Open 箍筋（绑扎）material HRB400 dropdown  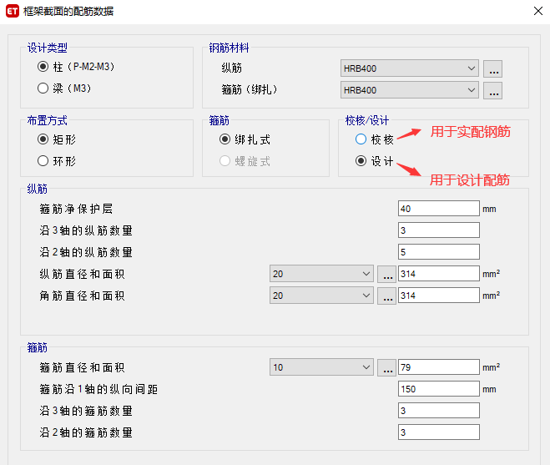click(409, 90)
